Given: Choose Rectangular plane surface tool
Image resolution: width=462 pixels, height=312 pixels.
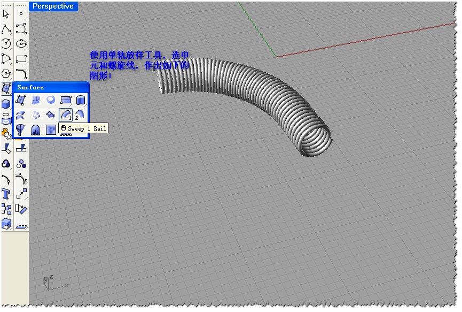Looking at the screenshot, I should click(66, 100).
